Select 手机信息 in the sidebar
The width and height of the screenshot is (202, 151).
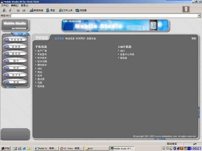coord(15,40)
